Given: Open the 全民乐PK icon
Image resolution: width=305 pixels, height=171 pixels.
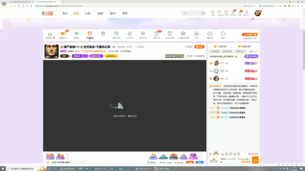Looking at the screenshot, I should click(143, 33).
